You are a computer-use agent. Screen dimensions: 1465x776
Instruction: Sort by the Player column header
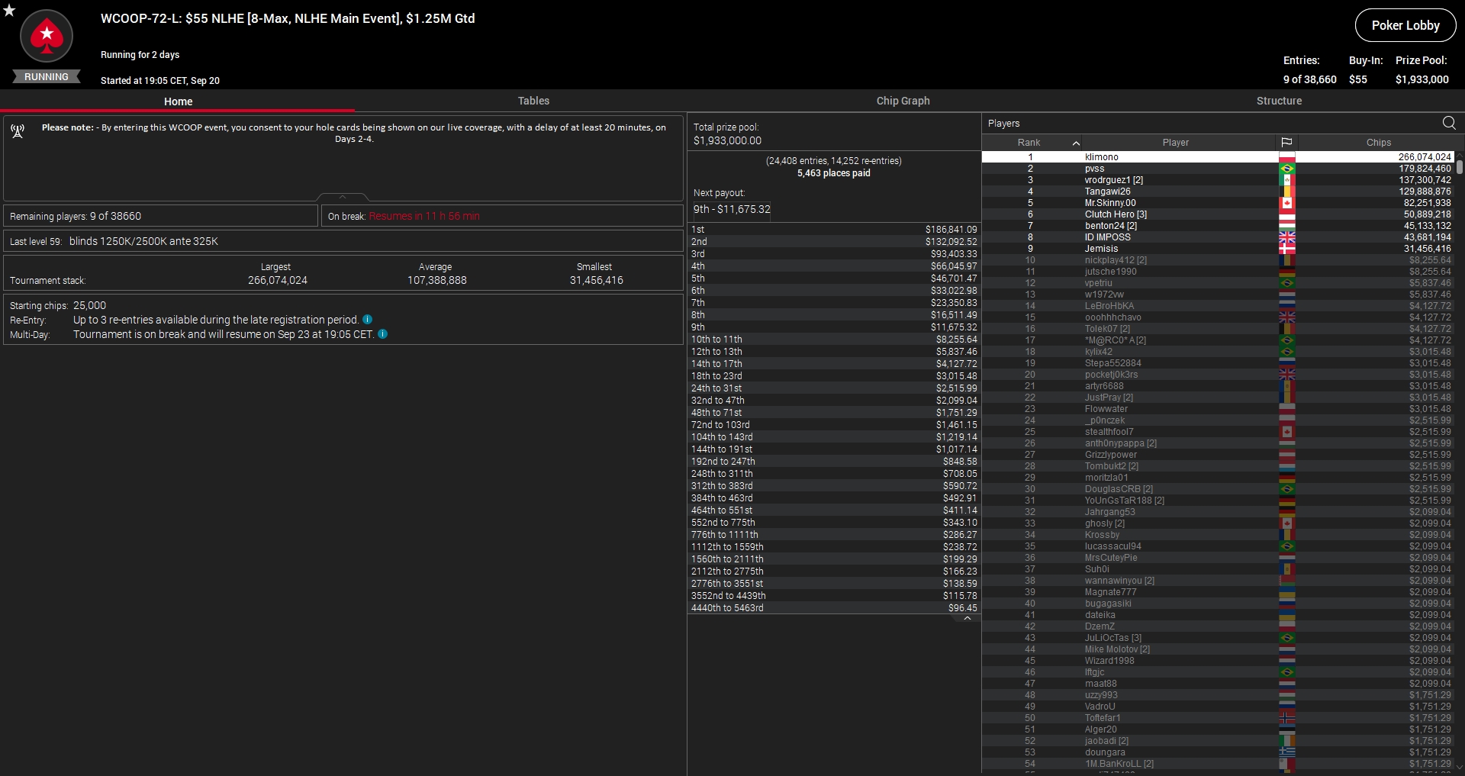click(1176, 143)
